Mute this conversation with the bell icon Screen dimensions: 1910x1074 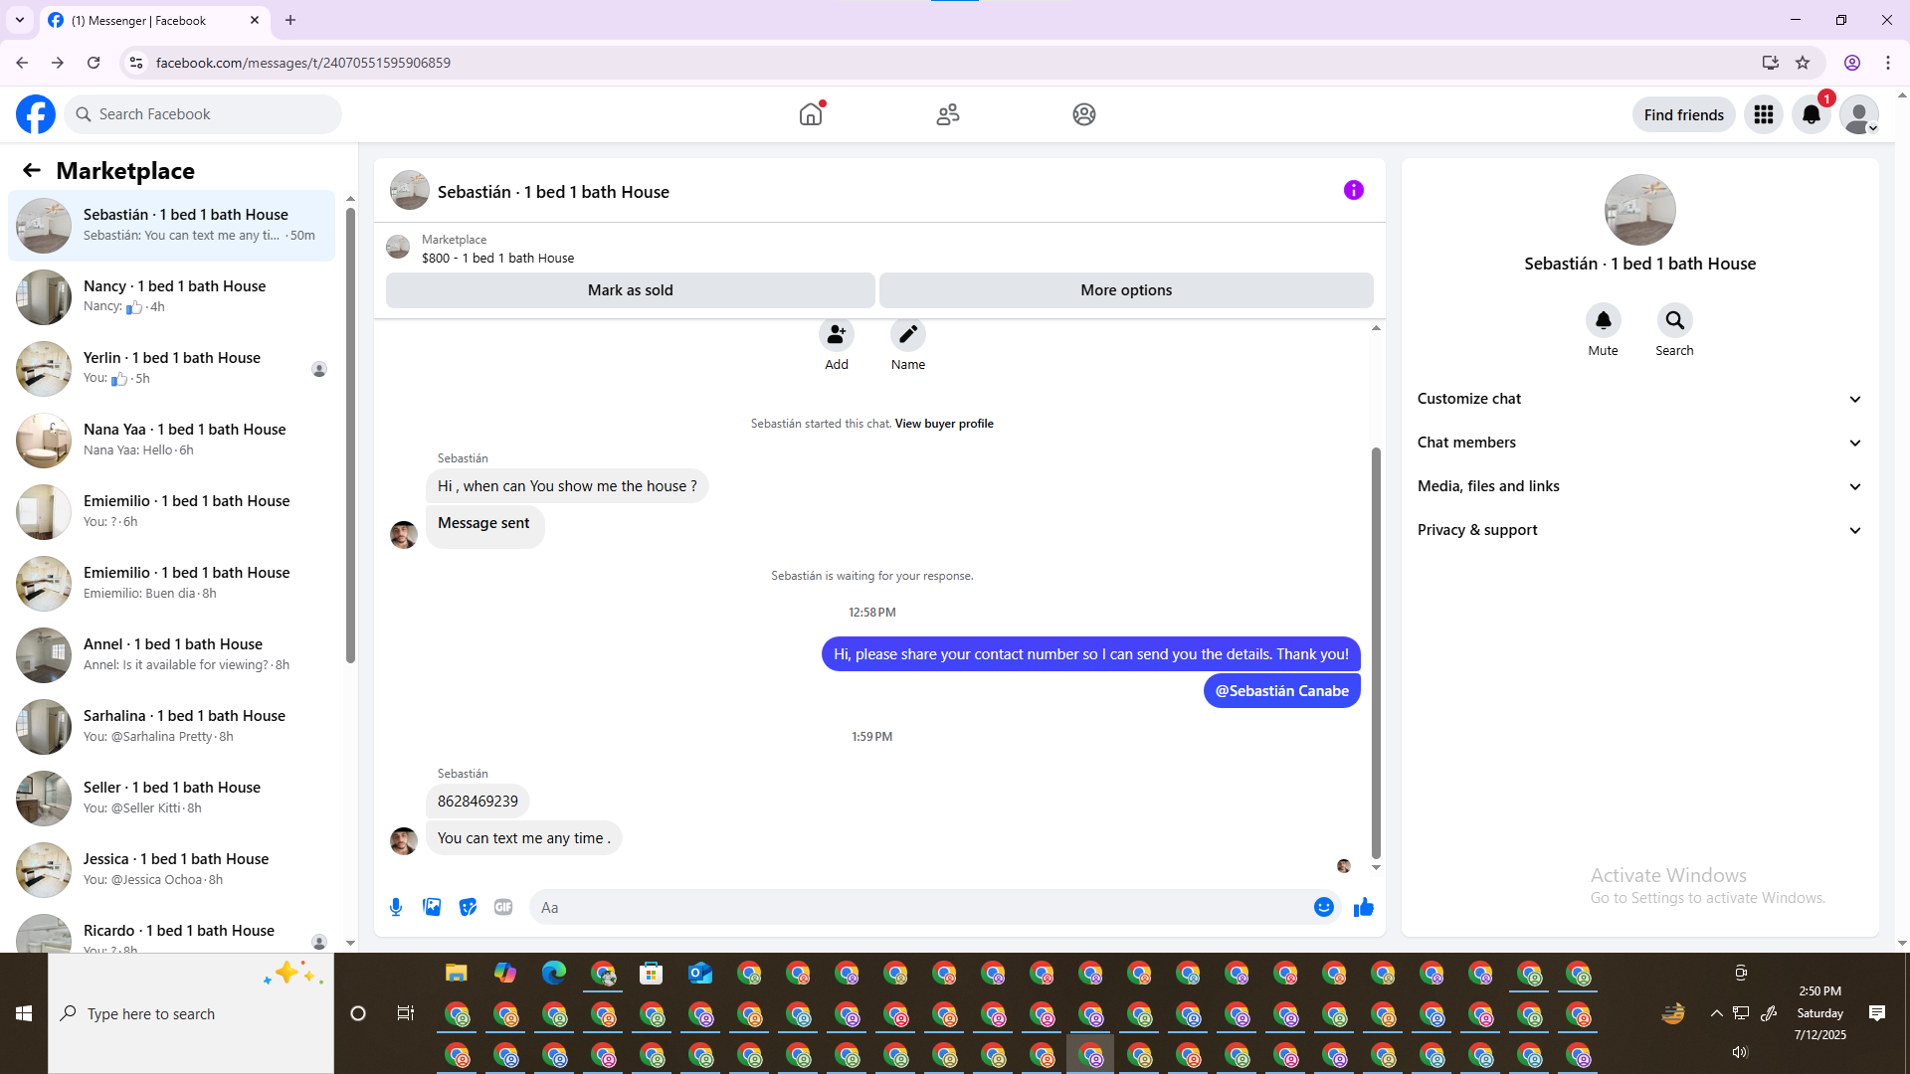coord(1603,321)
